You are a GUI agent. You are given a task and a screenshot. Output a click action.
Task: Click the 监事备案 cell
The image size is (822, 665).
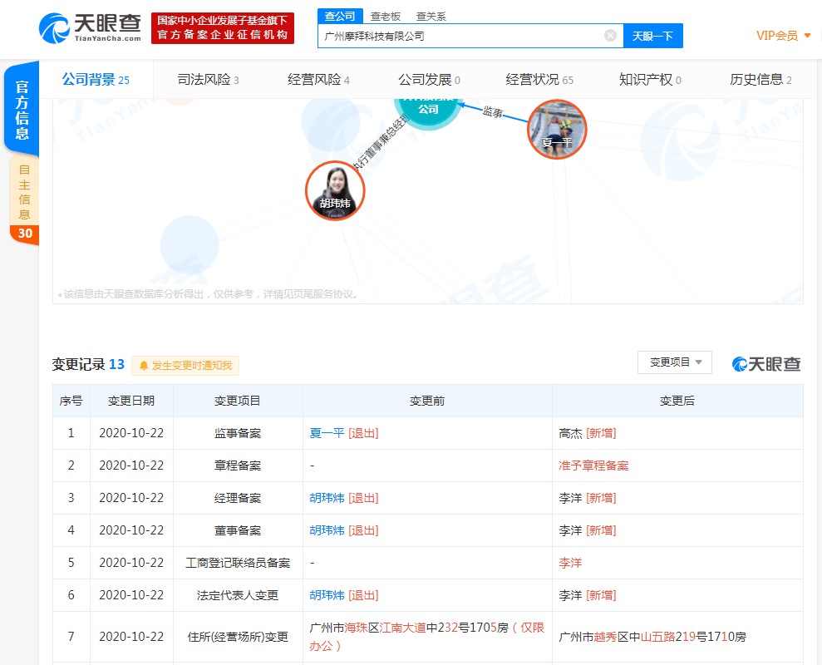click(x=238, y=433)
